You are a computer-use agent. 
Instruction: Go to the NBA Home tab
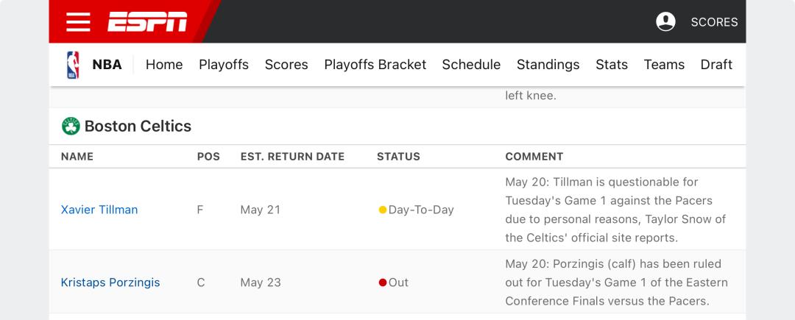coord(164,65)
